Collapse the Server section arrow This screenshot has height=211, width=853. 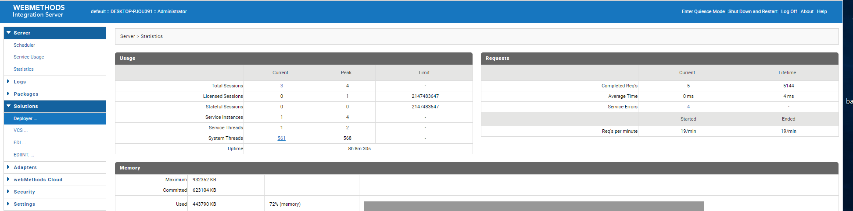point(8,32)
